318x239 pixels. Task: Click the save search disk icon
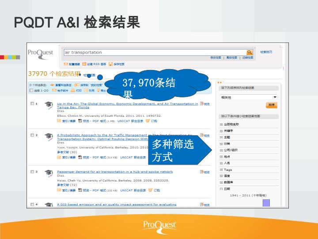click(110, 64)
